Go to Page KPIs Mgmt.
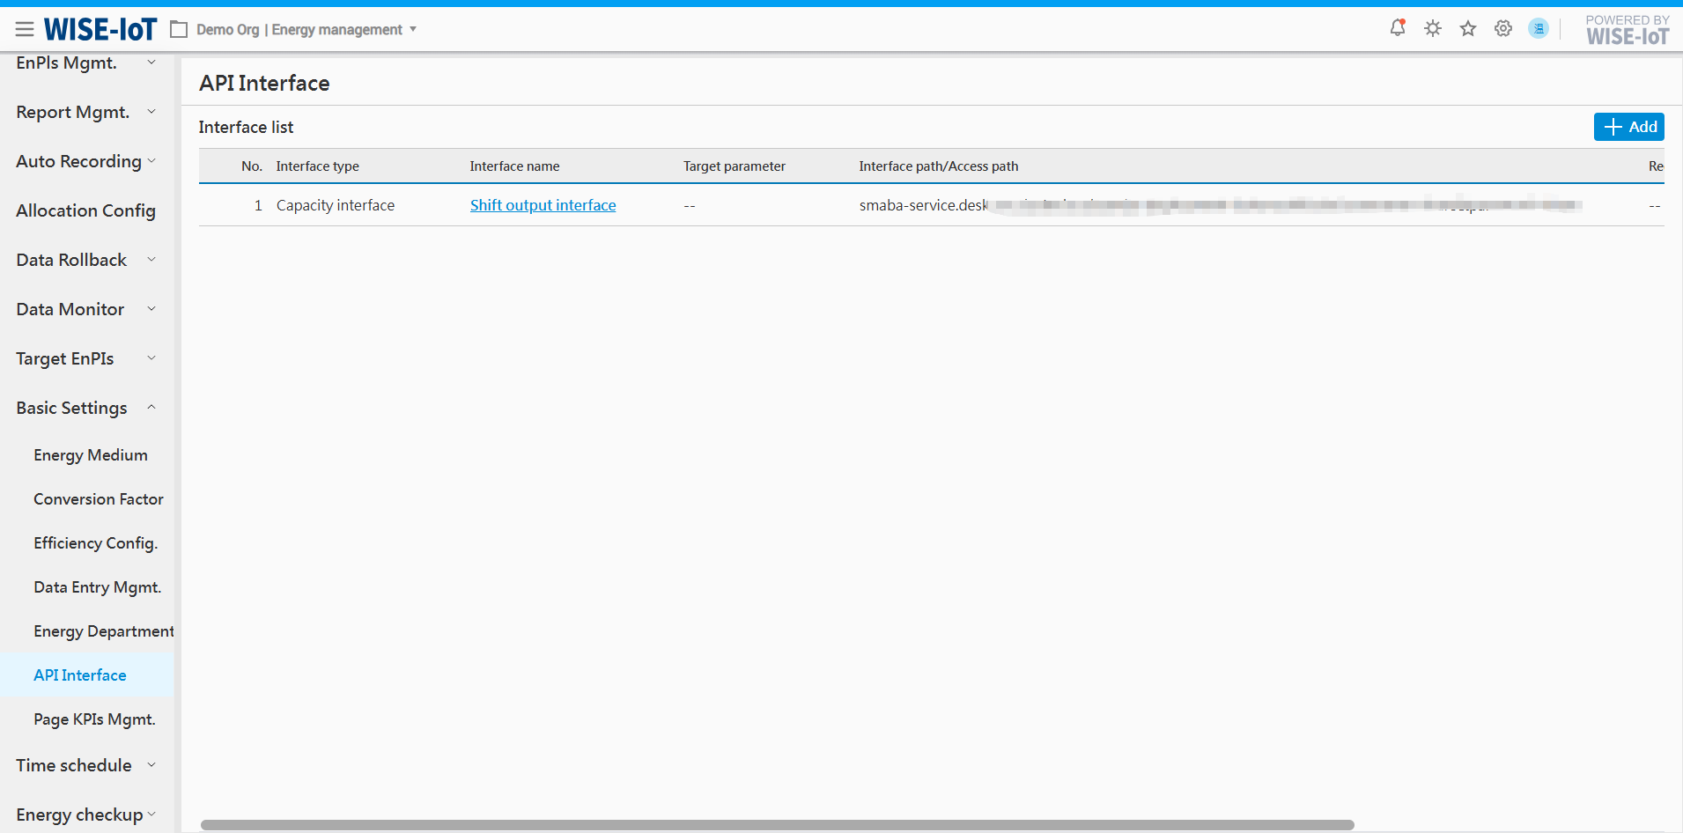Viewport: 1683px width, 833px height. click(94, 719)
